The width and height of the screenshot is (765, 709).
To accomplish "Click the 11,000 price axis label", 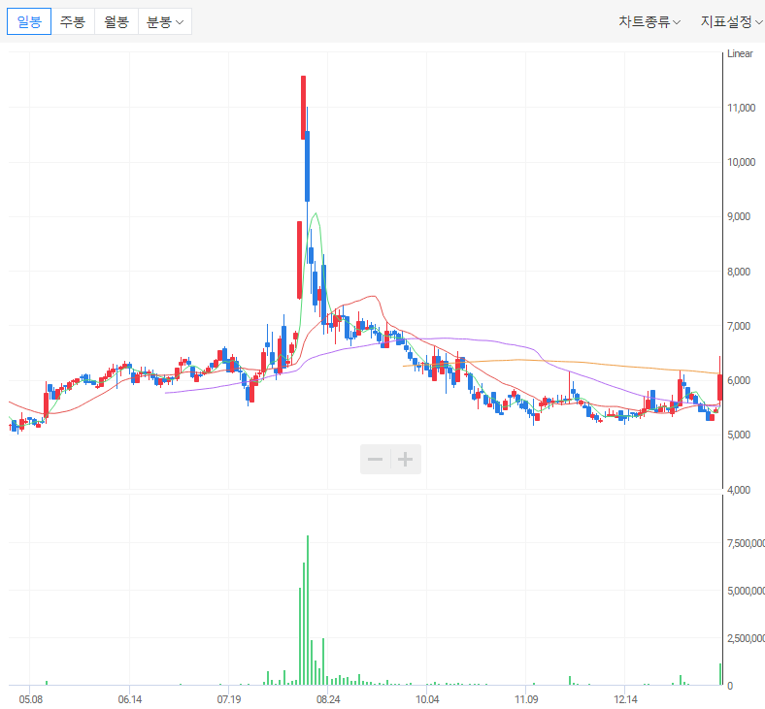I will [741, 108].
